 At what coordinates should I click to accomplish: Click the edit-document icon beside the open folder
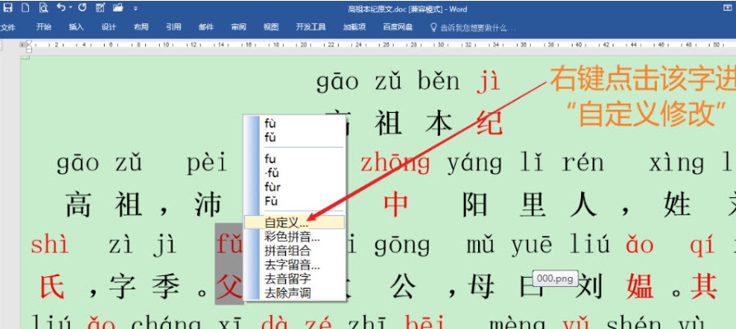coord(100,7)
